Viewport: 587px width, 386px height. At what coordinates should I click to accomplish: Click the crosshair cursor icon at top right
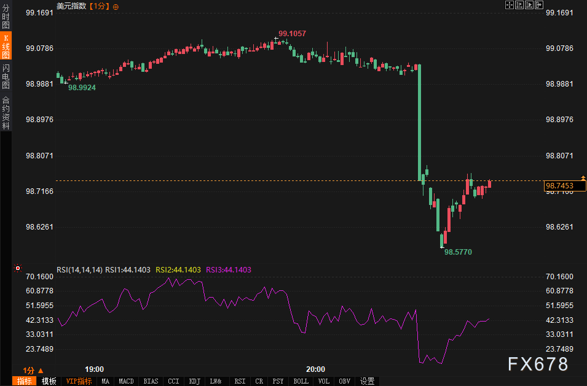[510, 6]
